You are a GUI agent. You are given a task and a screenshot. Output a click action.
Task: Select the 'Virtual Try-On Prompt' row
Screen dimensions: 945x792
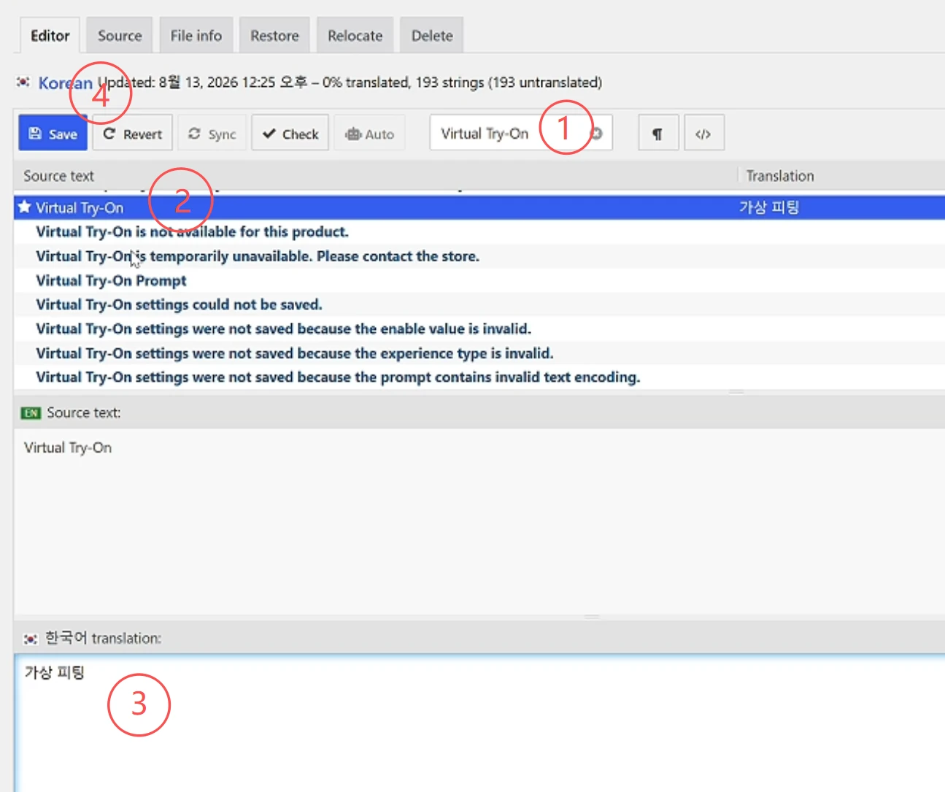point(479,280)
